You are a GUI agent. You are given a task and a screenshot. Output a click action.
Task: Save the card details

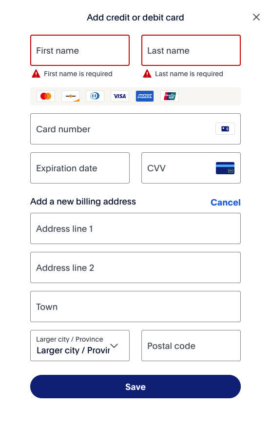coord(135,387)
